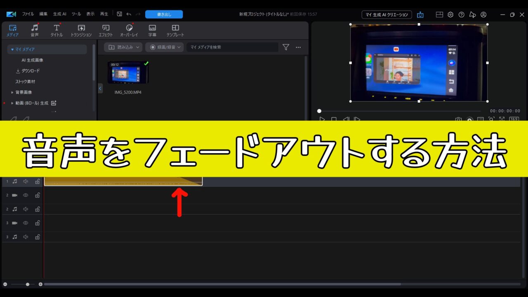This screenshot has width=528, height=297.
Task: Open the トランジション (Transition) room
Action: click(81, 31)
